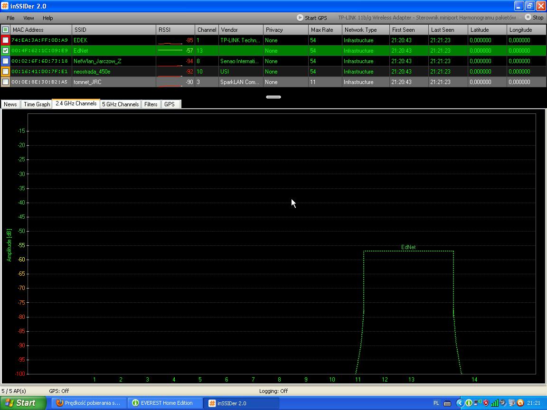Click the green signal bars tray icon
Screen dimensions: 547x410
494,403
